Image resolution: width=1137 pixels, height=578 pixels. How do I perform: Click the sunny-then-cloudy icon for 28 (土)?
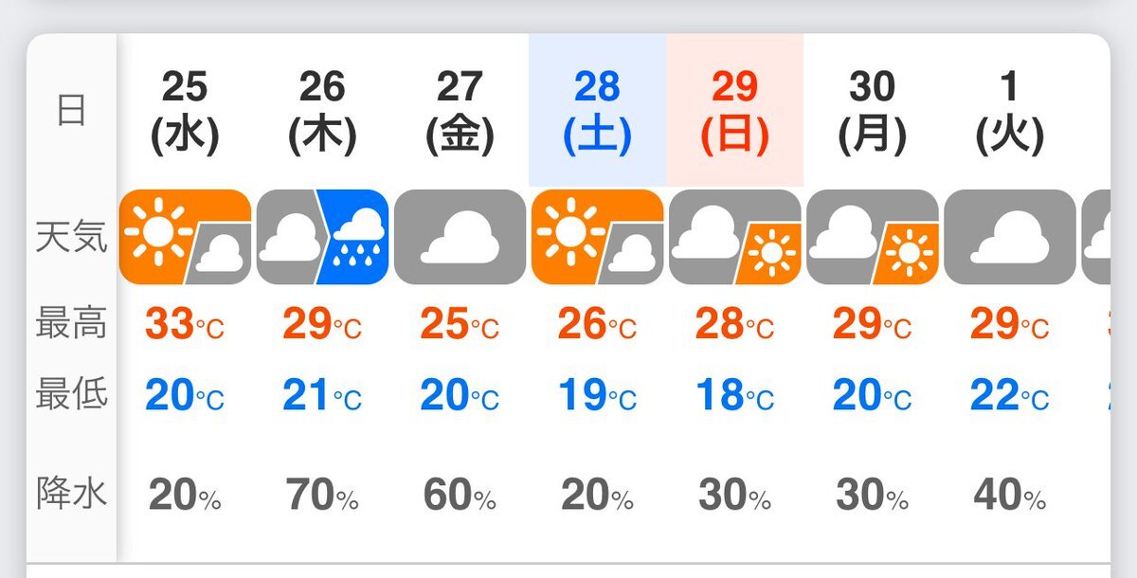(597, 237)
